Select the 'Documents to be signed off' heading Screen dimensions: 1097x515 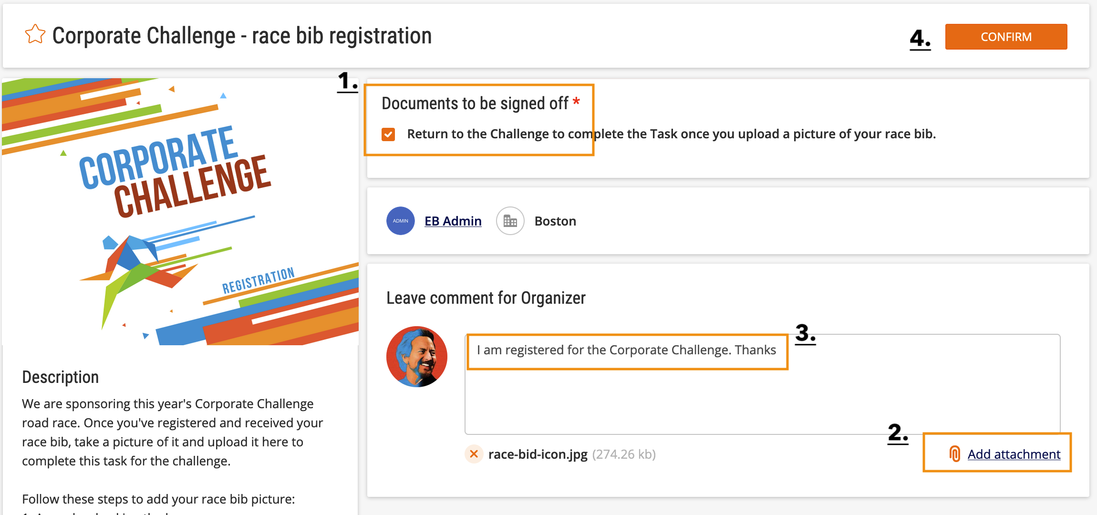point(475,103)
